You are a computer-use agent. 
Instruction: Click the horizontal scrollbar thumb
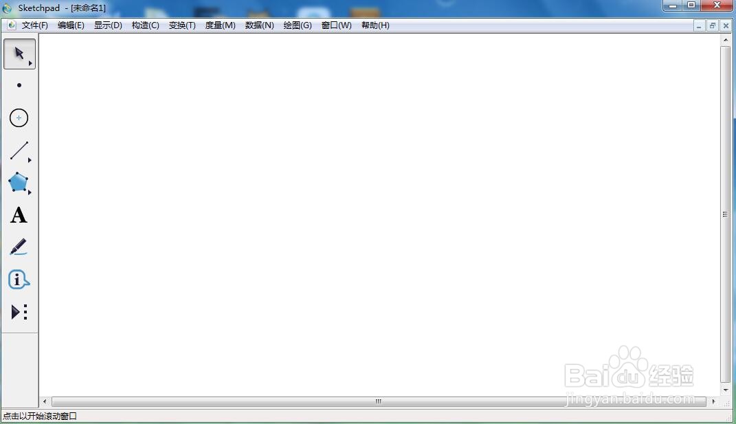[x=379, y=401]
